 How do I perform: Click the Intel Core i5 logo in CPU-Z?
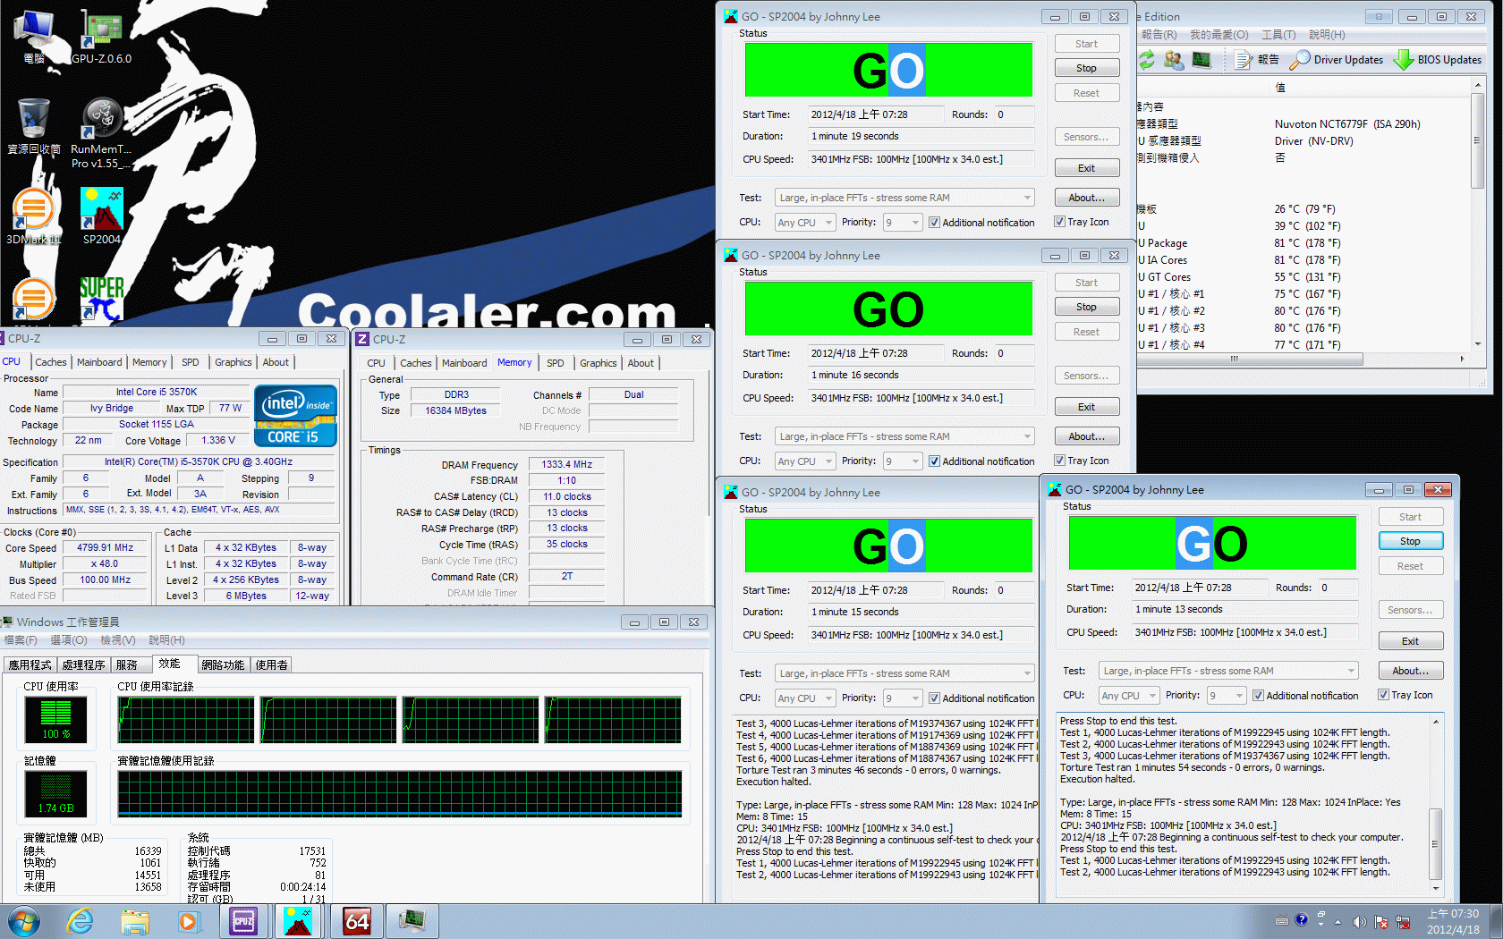pos(295,415)
